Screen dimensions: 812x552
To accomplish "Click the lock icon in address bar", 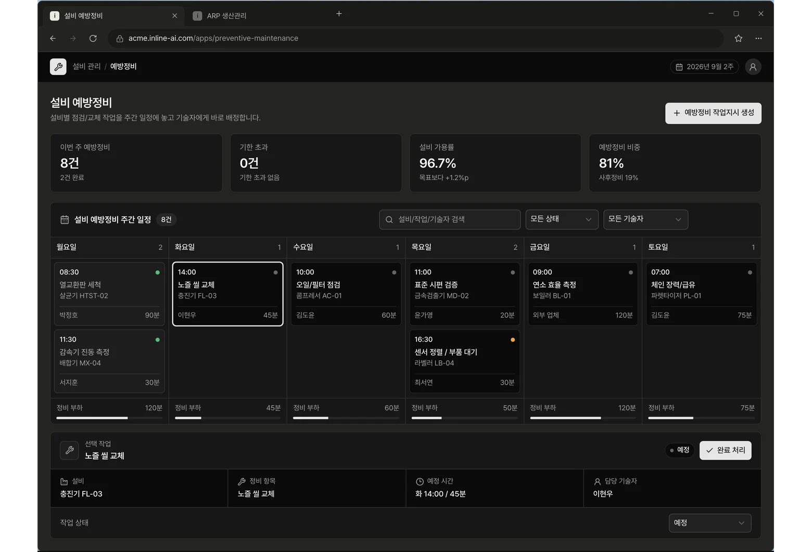I will point(120,39).
